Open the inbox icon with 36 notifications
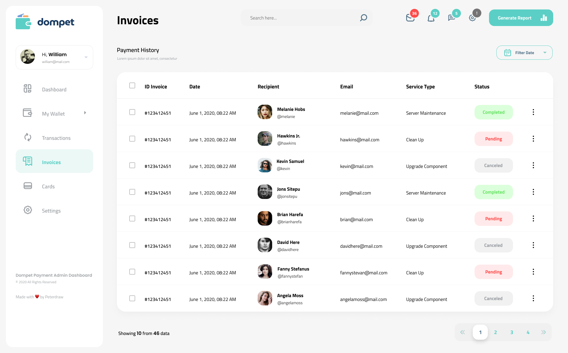 click(x=411, y=17)
